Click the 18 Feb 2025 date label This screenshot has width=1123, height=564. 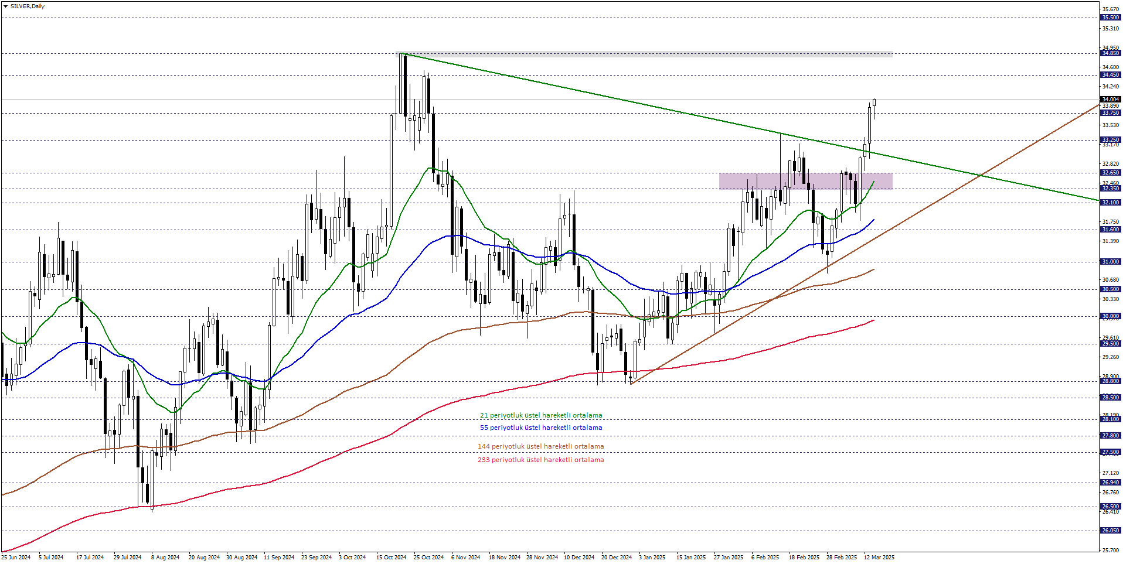[804, 558]
